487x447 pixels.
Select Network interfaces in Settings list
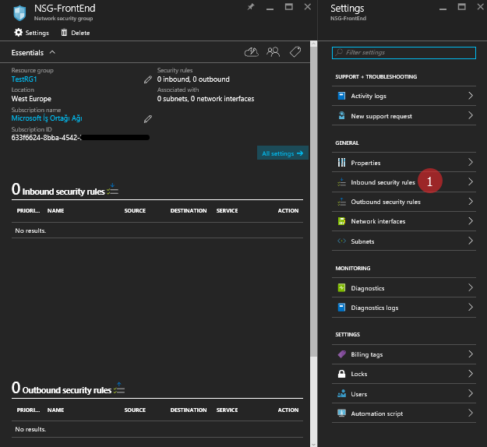point(378,221)
